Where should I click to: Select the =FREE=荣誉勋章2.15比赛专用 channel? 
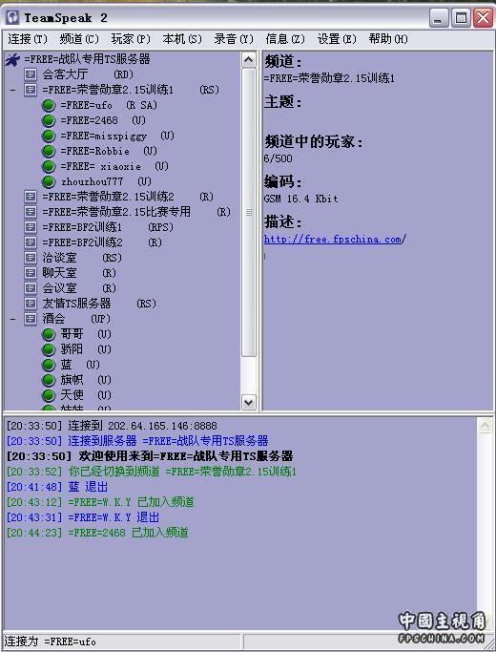coord(116,212)
